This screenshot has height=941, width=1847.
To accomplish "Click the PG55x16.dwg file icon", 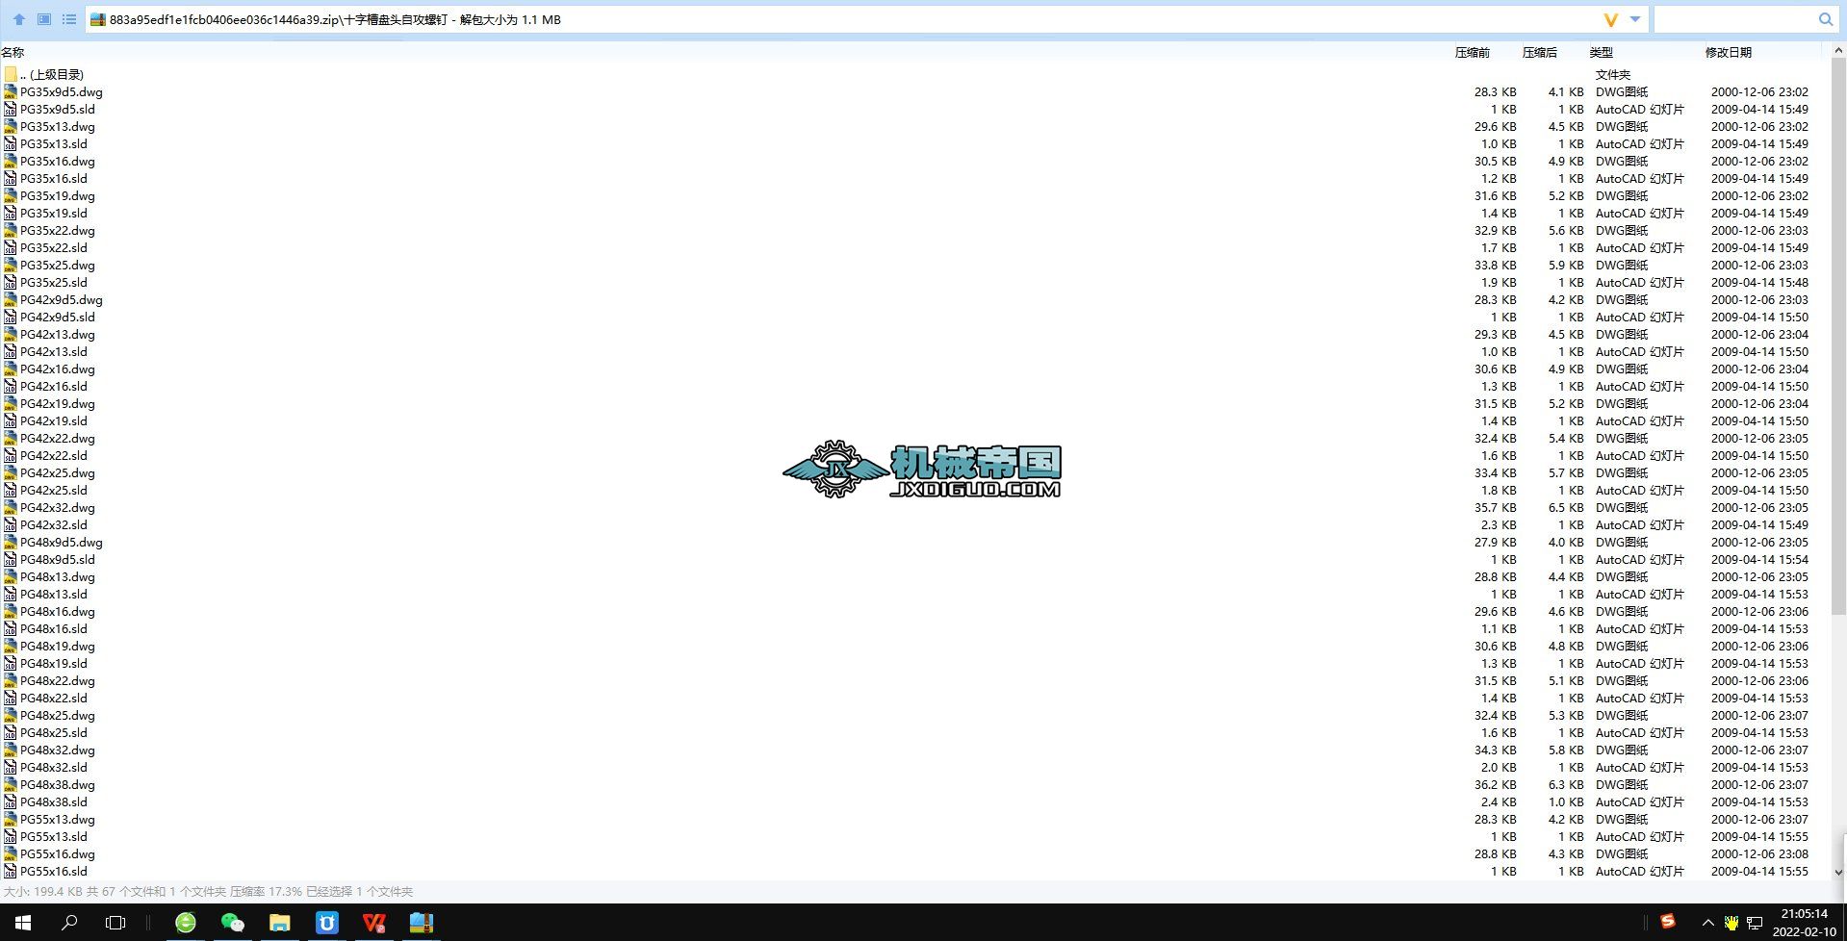I will coord(11,854).
